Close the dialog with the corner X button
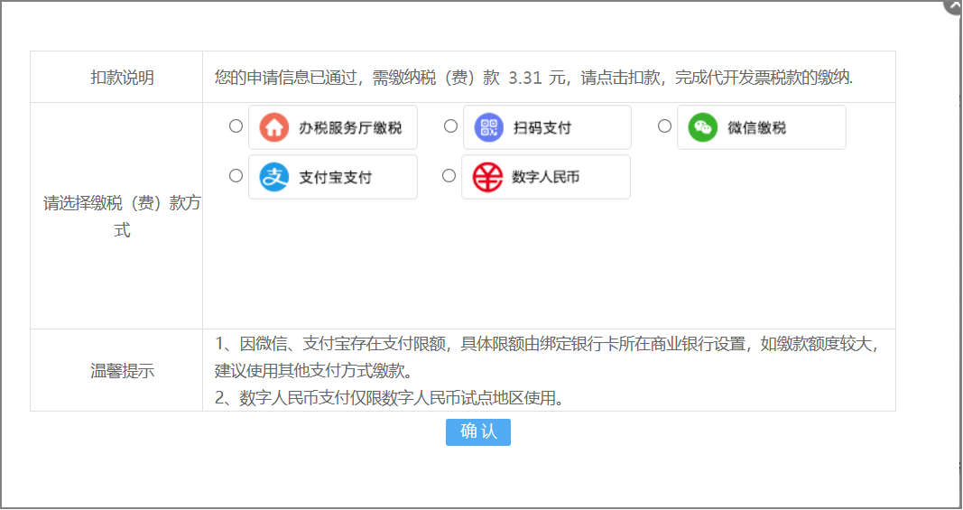Image resolution: width=963 pixels, height=510 pixels. point(954,5)
